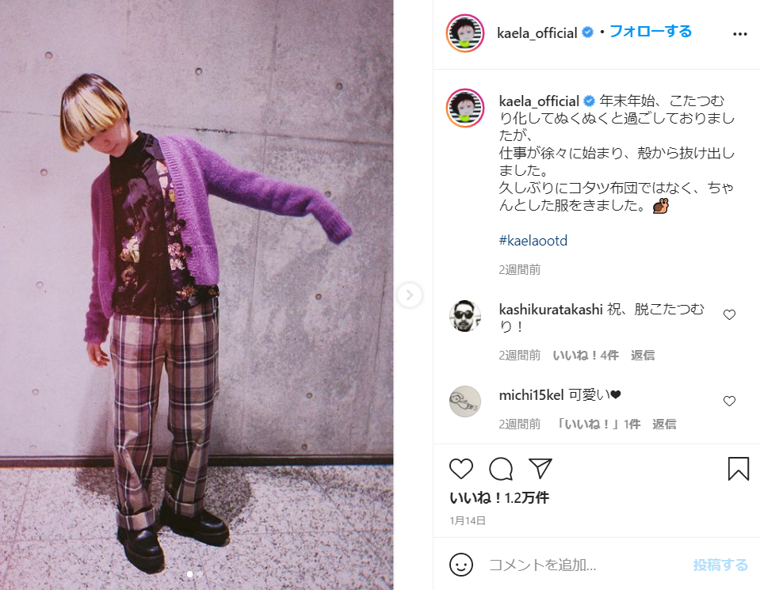Screen dimensions: 760x590
Task: Open the #kaelaootd hashtag link
Action: (x=533, y=240)
